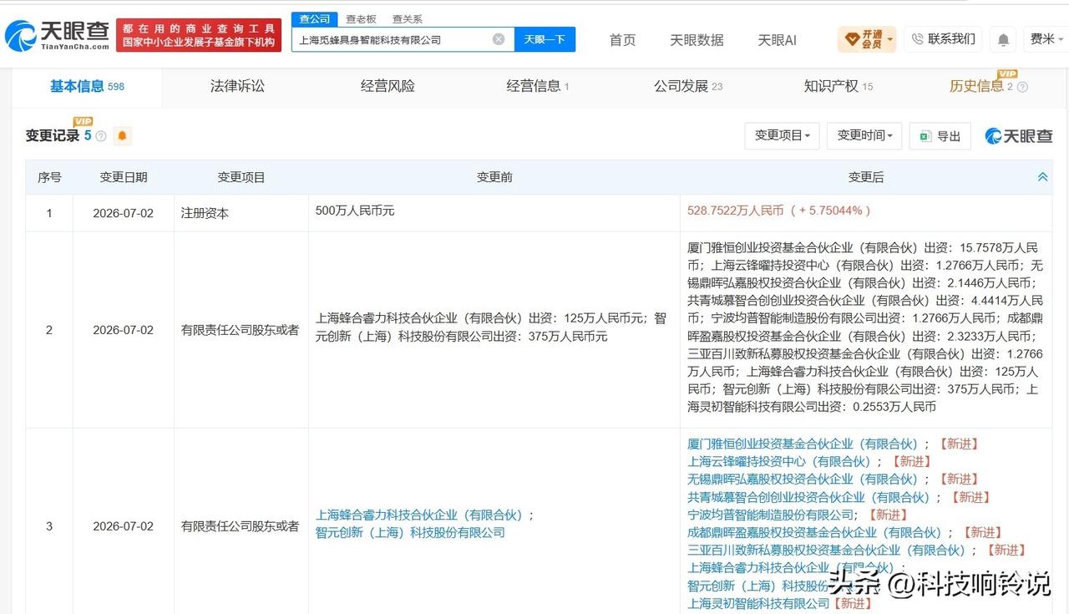The width and height of the screenshot is (1069, 614).
Task: Open the 开通会员 membership dropdown
Action: click(867, 39)
